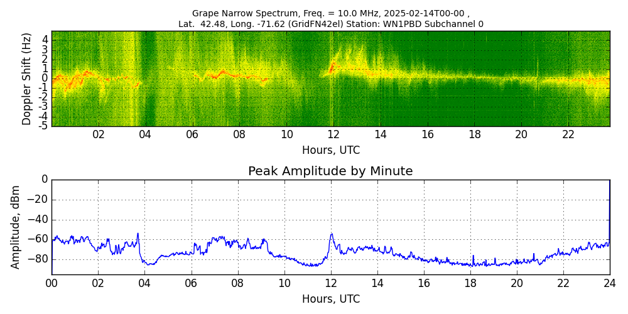Click the dark green band near 04 UTC
The image size is (628, 314).
(x=148, y=78)
